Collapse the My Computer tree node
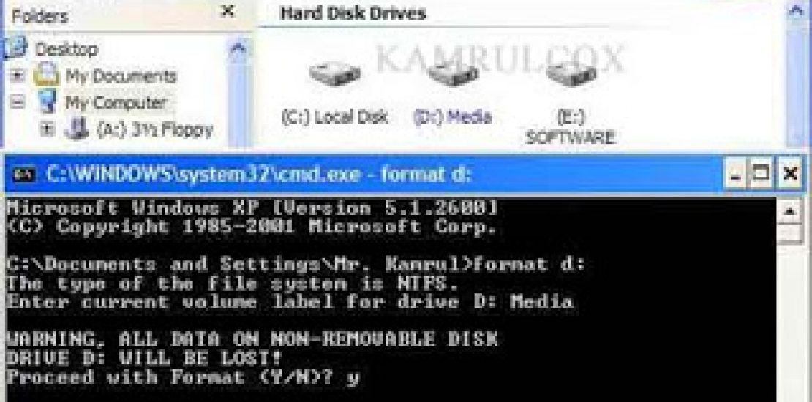 pyautogui.click(x=18, y=102)
